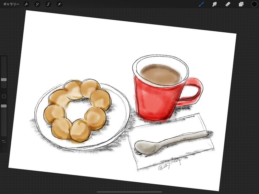Tap the gray spoon in the drawing
This screenshot has width=259, height=194.
[x=168, y=142]
